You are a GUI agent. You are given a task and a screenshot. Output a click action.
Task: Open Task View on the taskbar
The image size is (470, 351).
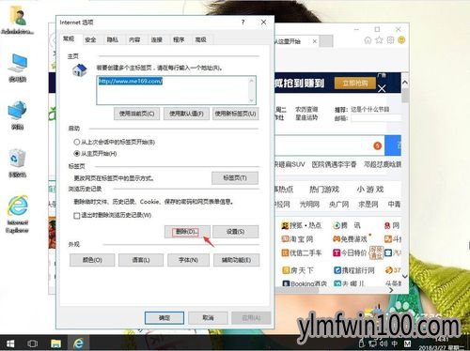(33, 343)
